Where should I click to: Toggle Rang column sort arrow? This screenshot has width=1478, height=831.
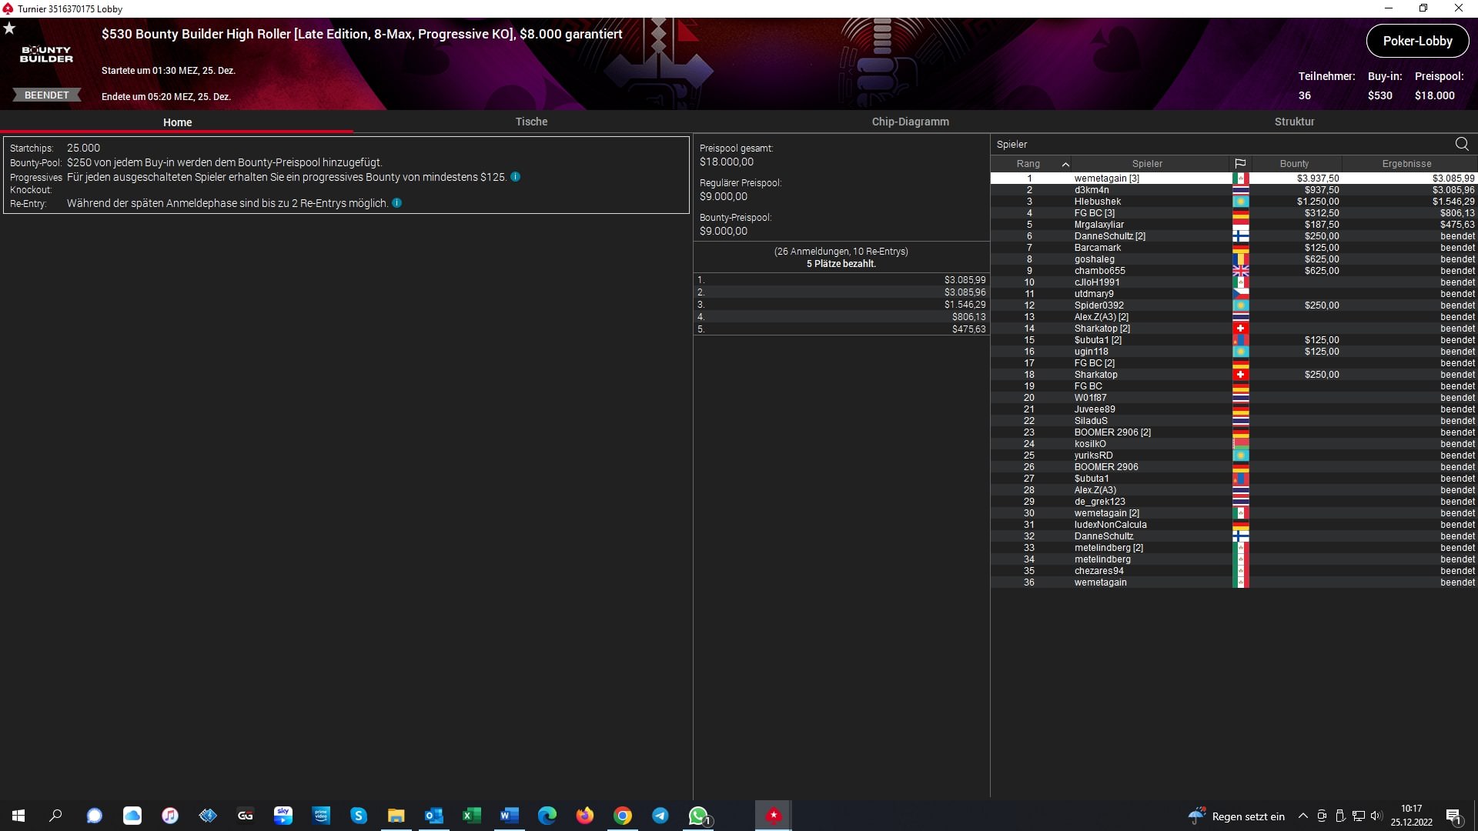pyautogui.click(x=1065, y=164)
